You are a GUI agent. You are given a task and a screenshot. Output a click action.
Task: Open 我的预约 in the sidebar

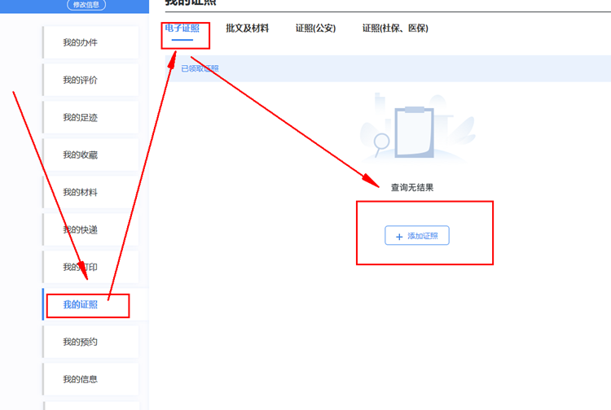coord(80,342)
